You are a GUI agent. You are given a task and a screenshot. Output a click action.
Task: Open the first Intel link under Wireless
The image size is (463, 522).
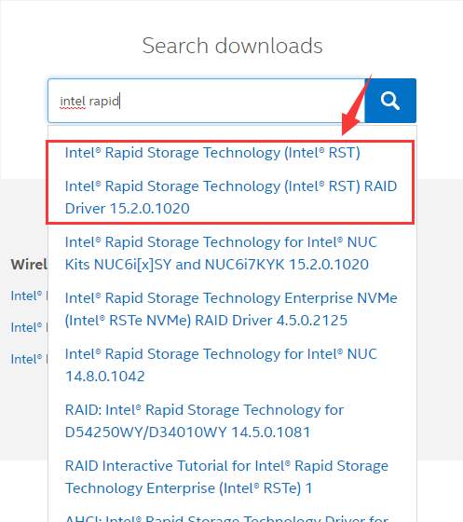(x=29, y=295)
